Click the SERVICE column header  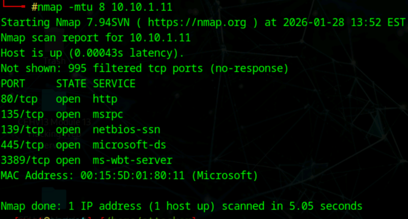coord(114,84)
